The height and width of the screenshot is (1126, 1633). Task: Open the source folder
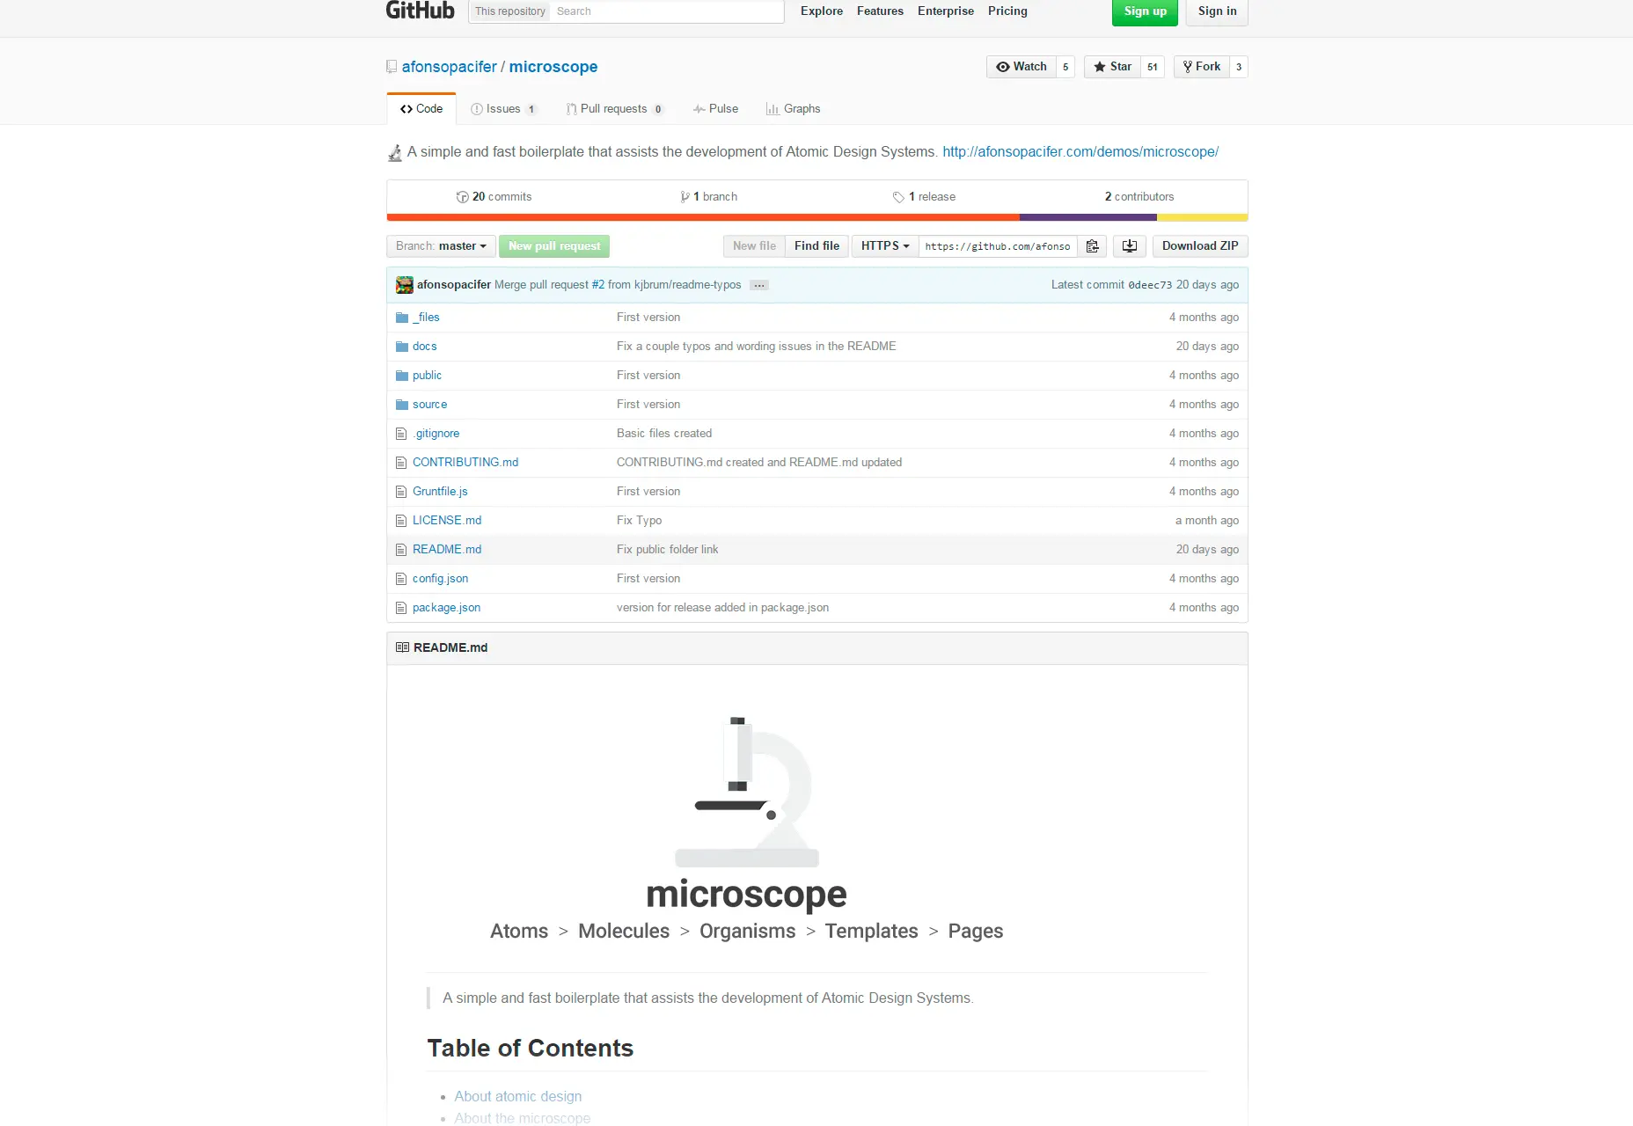[430, 404]
